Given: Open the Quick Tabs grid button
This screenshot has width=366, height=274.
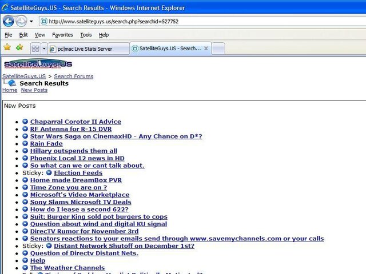Looking at the screenshot, I should click(x=35, y=49).
